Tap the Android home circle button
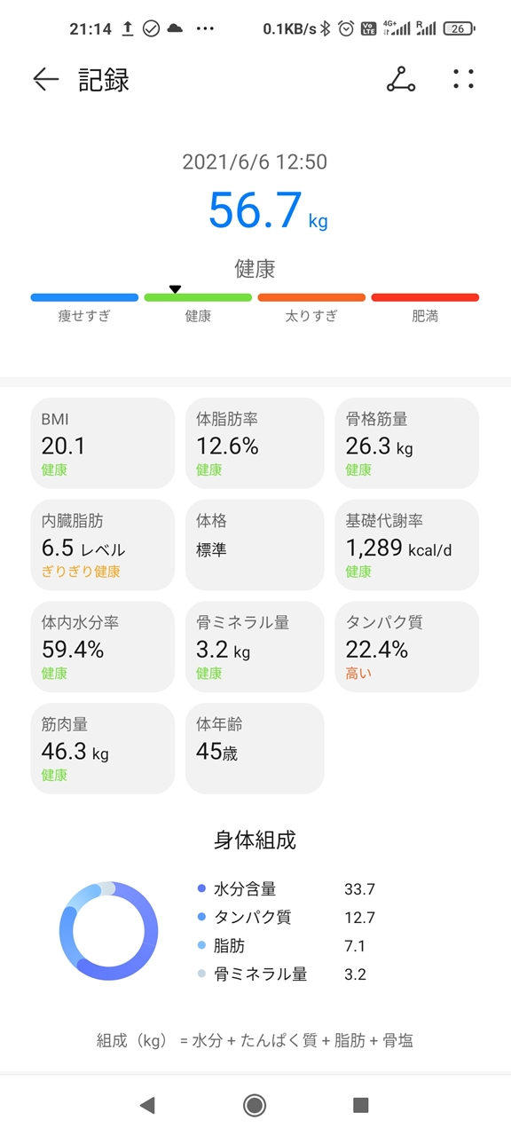 (255, 1105)
